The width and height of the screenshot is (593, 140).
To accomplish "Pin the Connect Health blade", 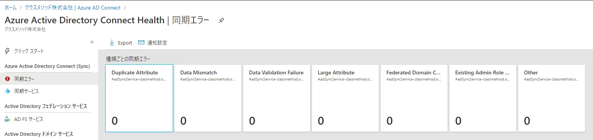I will pyautogui.click(x=221, y=21).
